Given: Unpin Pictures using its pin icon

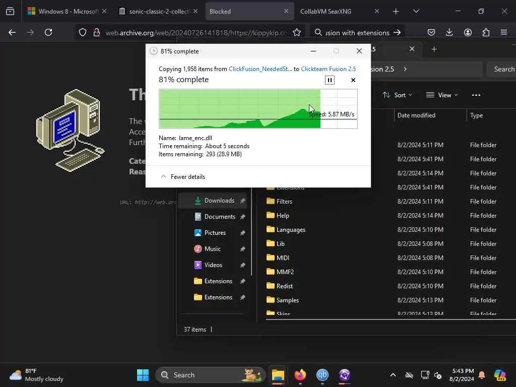Looking at the screenshot, I should tap(242, 233).
